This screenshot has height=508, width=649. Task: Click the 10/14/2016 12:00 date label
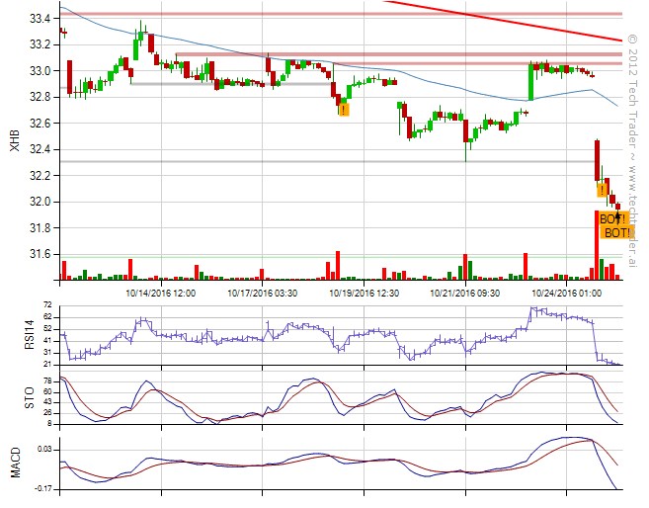click(160, 293)
